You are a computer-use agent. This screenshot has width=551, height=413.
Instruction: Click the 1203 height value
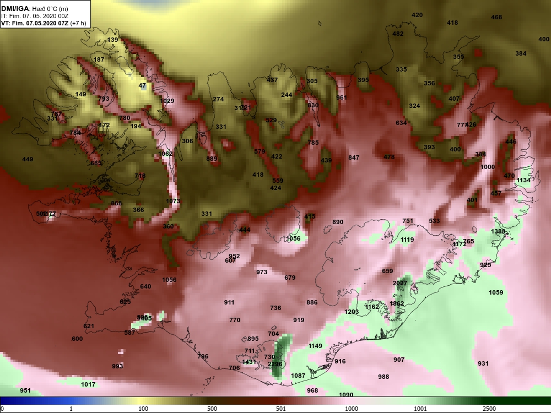click(352, 312)
